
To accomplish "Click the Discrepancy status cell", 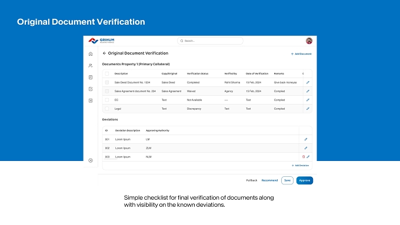I will point(194,109).
